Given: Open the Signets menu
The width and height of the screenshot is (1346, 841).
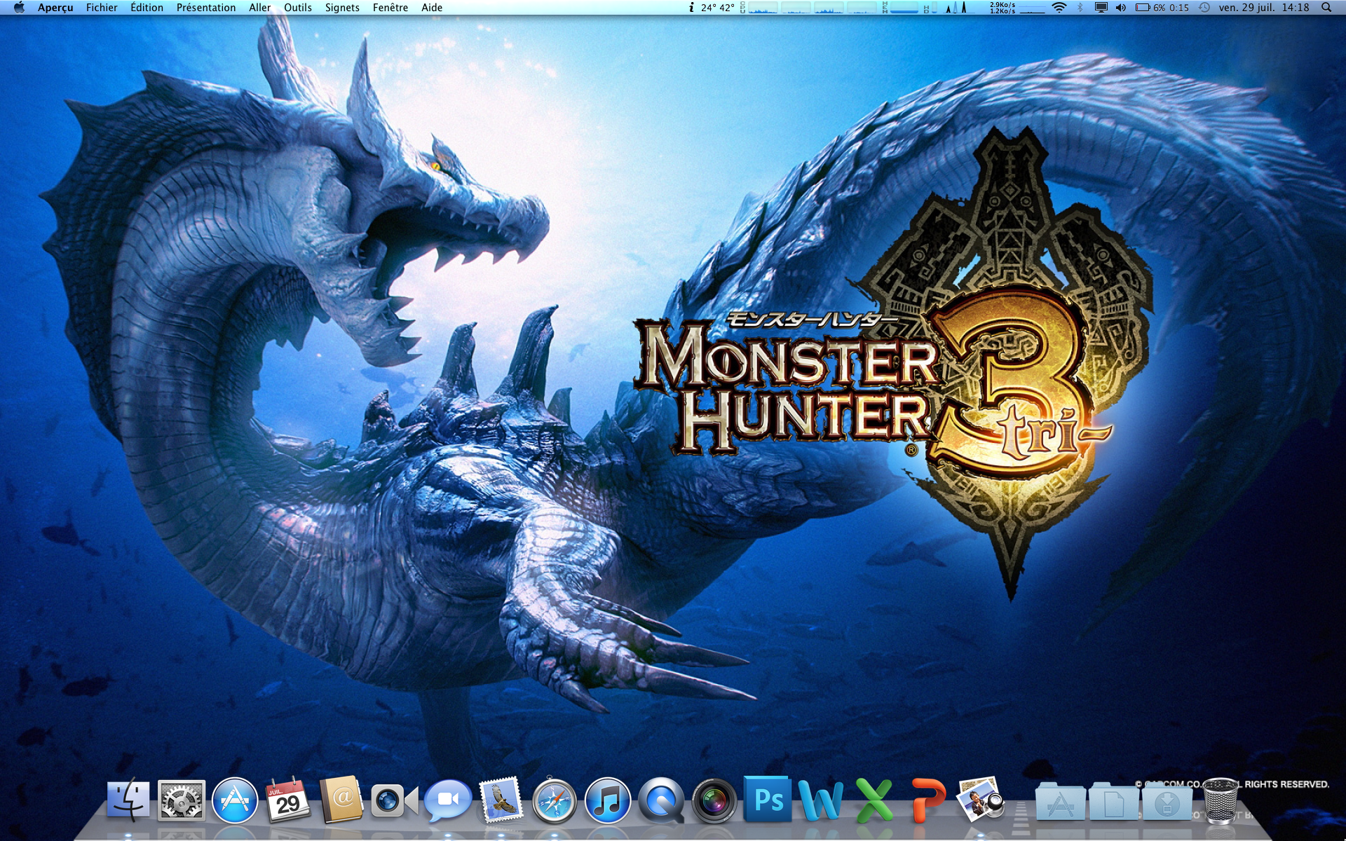Looking at the screenshot, I should click(x=342, y=8).
